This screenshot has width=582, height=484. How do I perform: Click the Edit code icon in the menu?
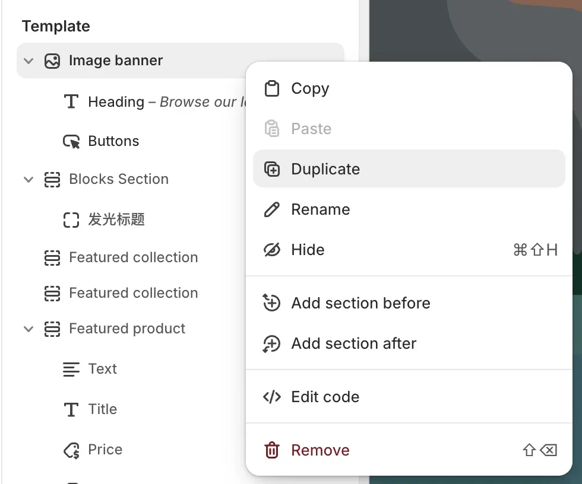[271, 397]
